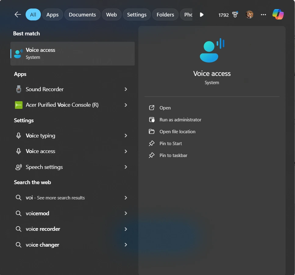Search the web for voicemod

(x=73, y=213)
